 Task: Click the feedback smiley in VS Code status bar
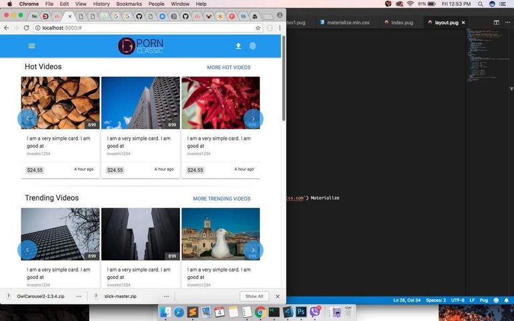[x=496, y=300]
